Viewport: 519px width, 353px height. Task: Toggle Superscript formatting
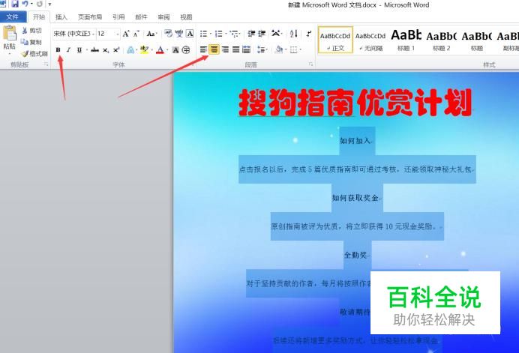[x=116, y=50]
